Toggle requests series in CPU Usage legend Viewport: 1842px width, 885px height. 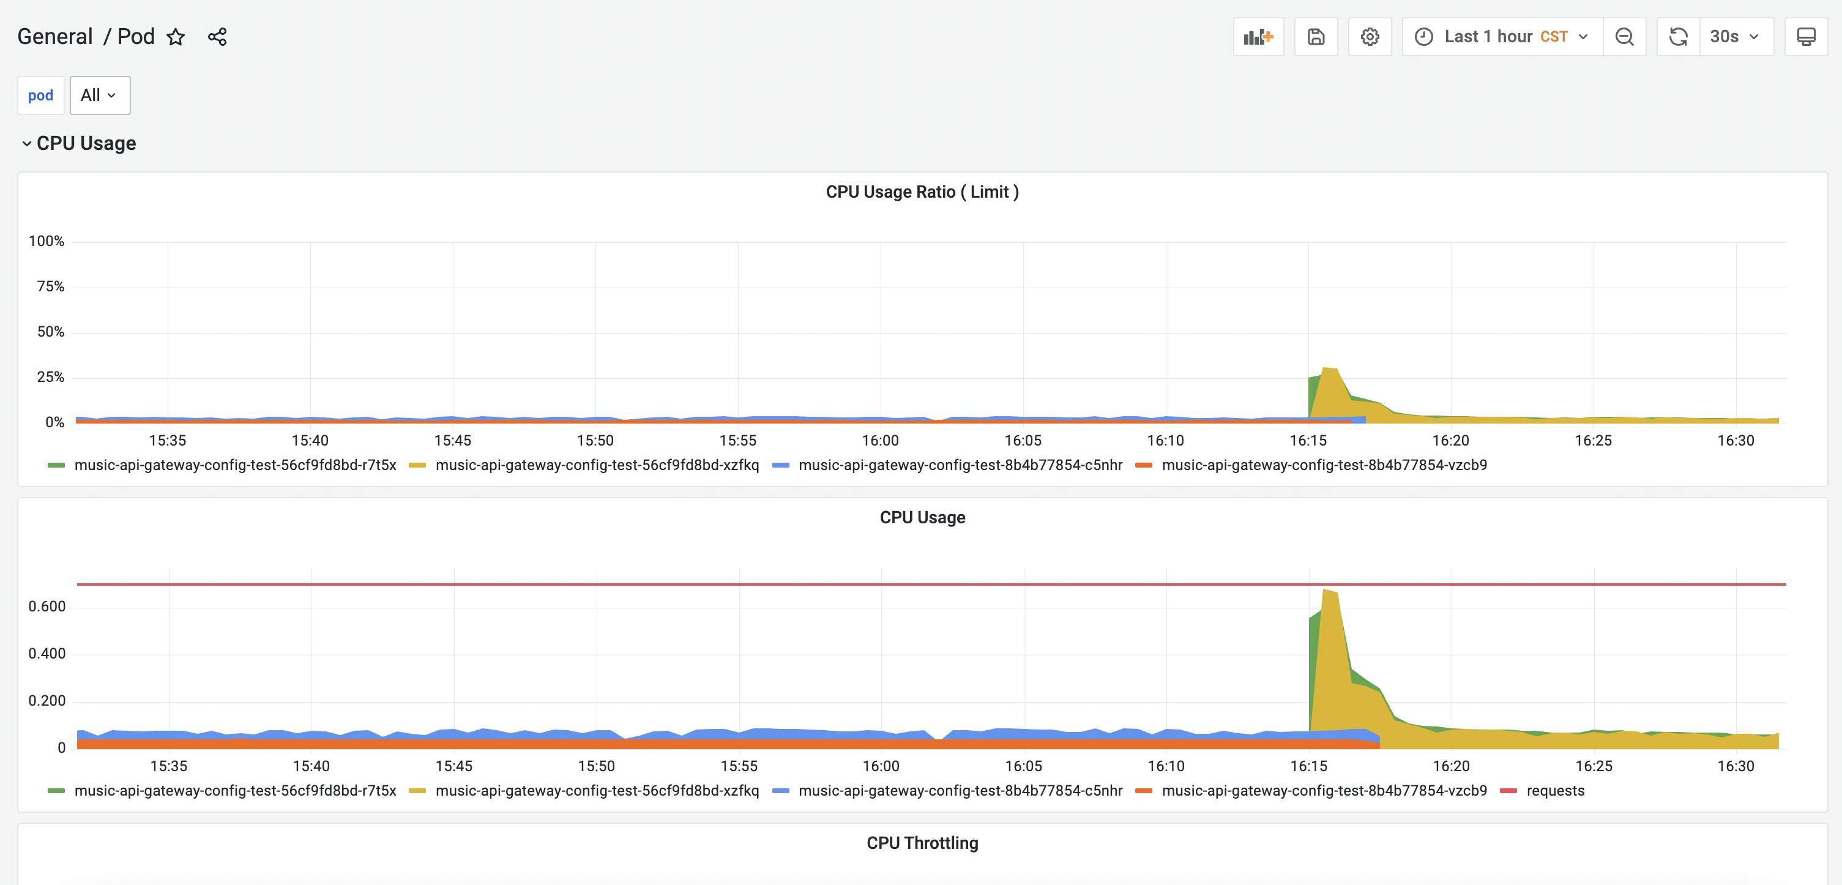pyautogui.click(x=1554, y=791)
